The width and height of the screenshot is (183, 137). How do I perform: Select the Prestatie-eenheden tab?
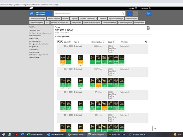[x=54, y=19]
